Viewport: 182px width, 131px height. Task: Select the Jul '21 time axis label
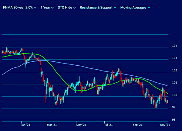[109, 125]
